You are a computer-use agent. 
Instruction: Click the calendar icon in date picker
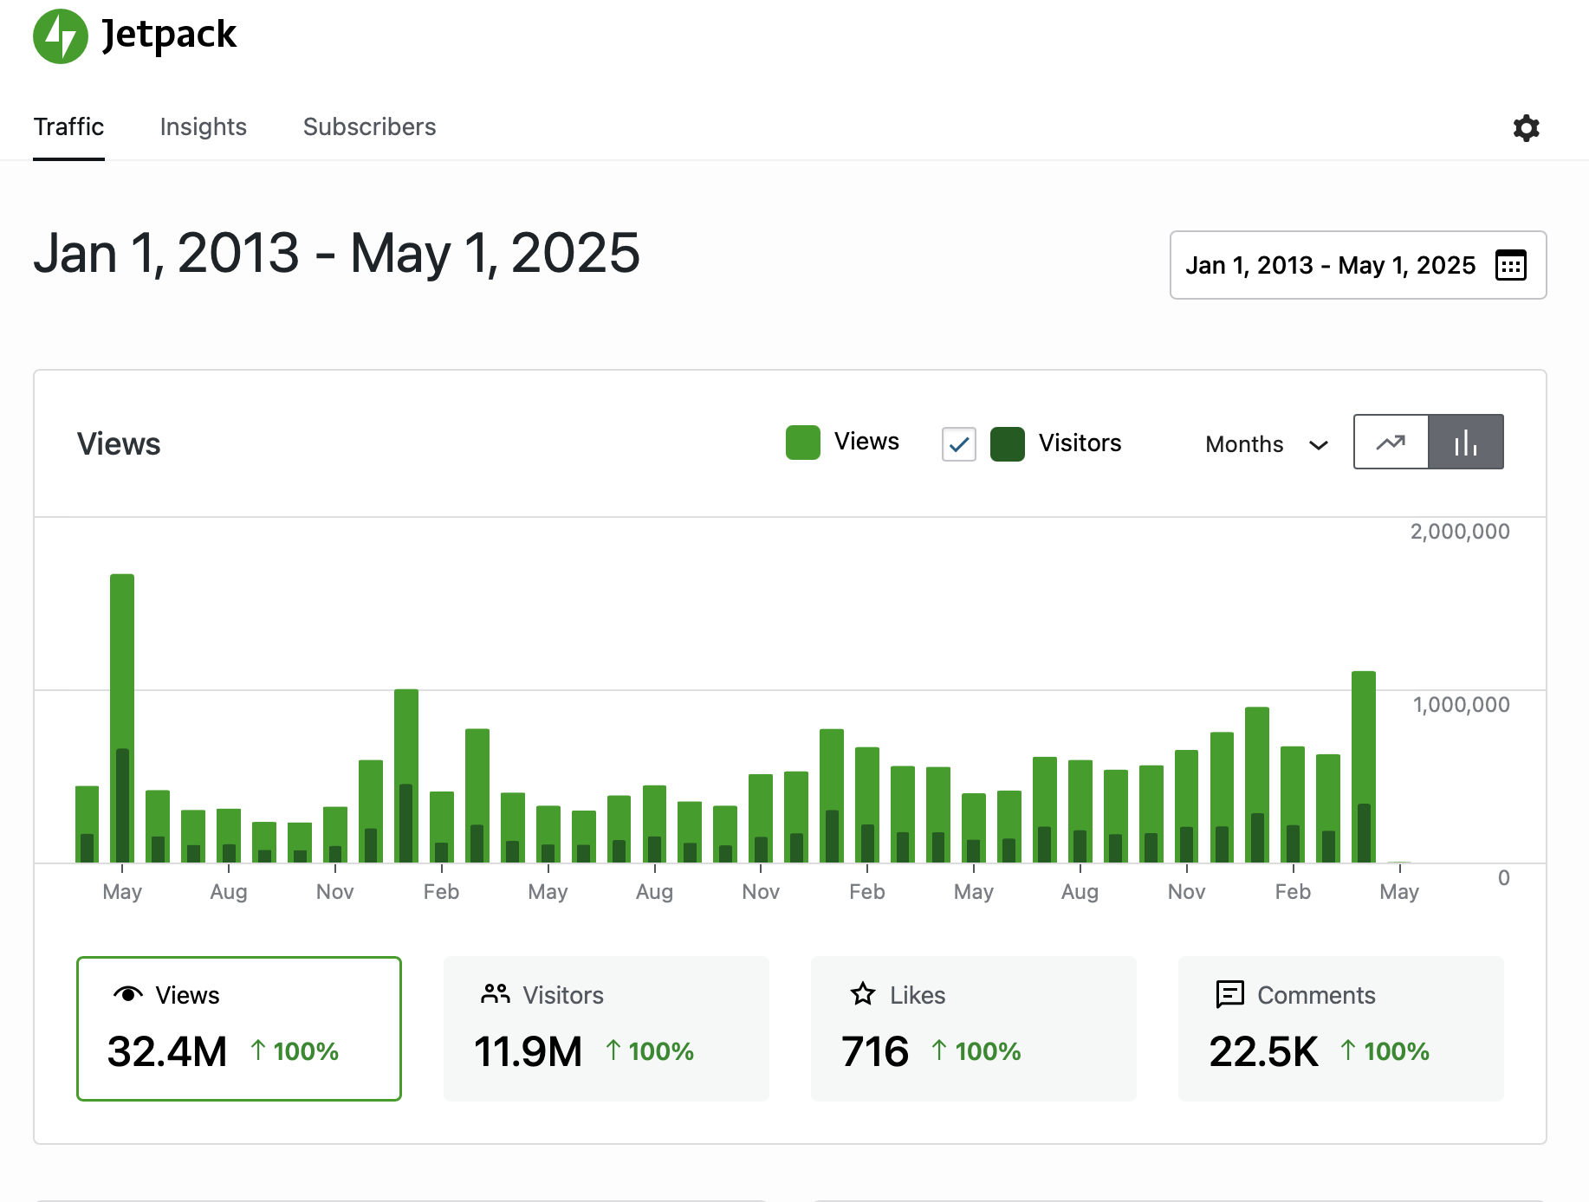tap(1510, 265)
